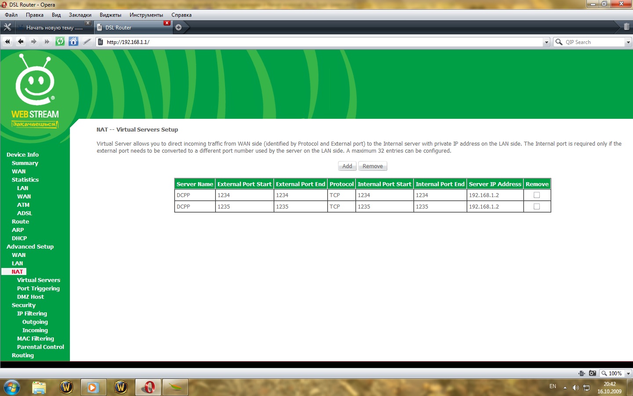Switch to the Начать новую тему tab
This screenshot has height=396, width=633.
coord(54,28)
